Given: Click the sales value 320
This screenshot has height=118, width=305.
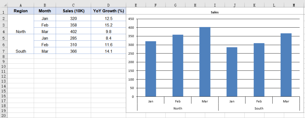Looking at the screenshot, I should (73, 19).
